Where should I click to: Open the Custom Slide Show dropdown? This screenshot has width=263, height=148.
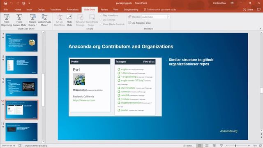[x=44, y=20]
